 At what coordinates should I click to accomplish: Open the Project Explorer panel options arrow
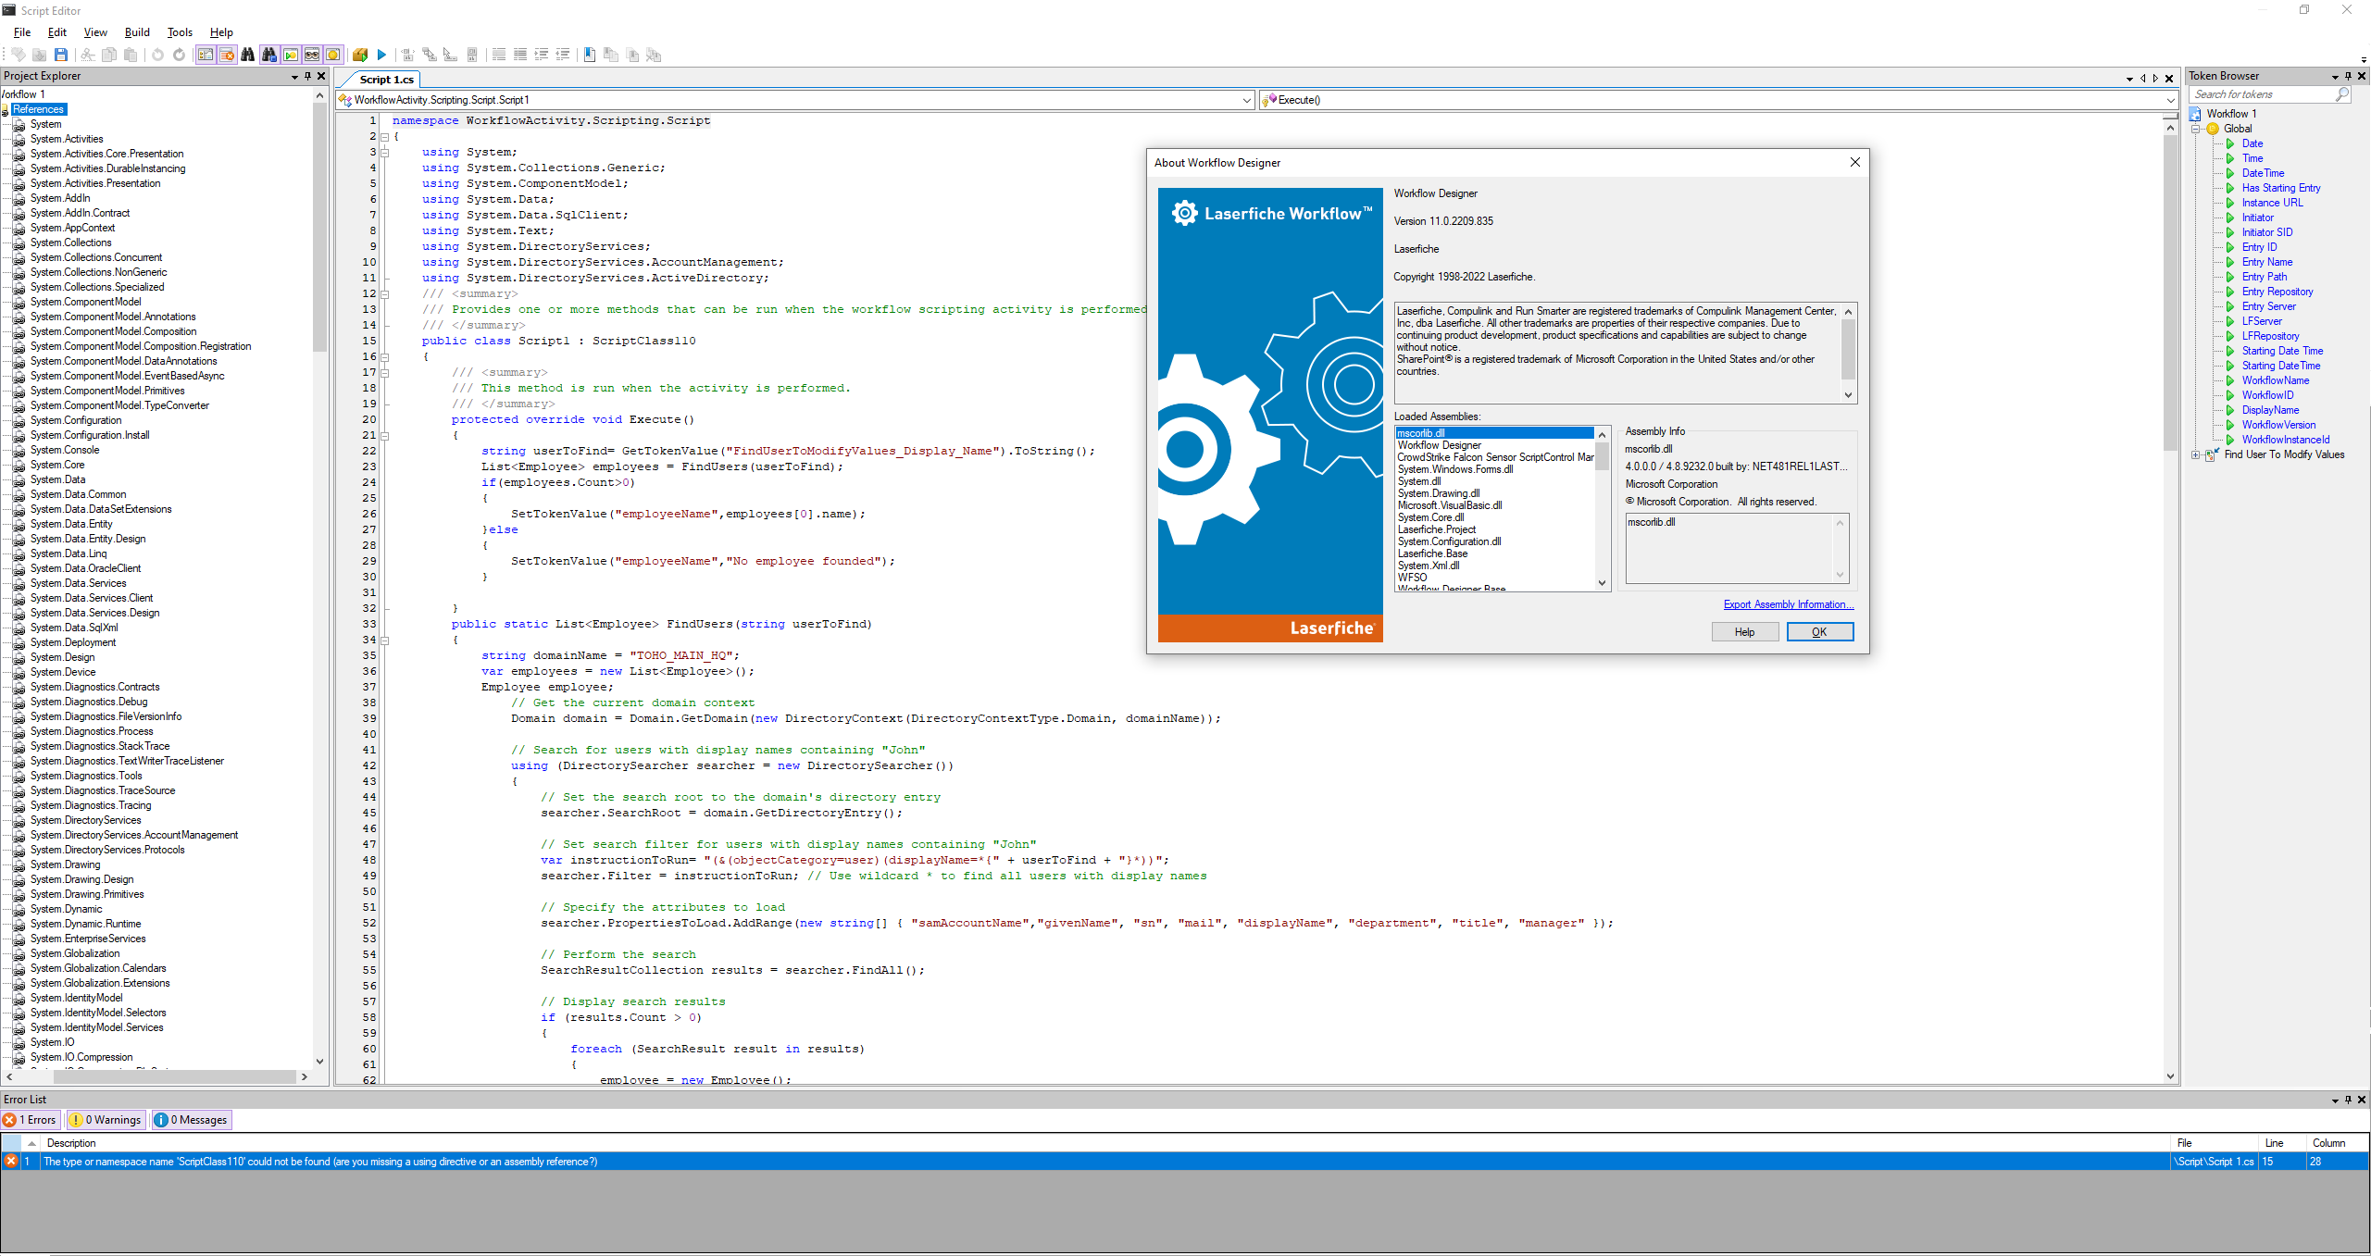(x=294, y=77)
